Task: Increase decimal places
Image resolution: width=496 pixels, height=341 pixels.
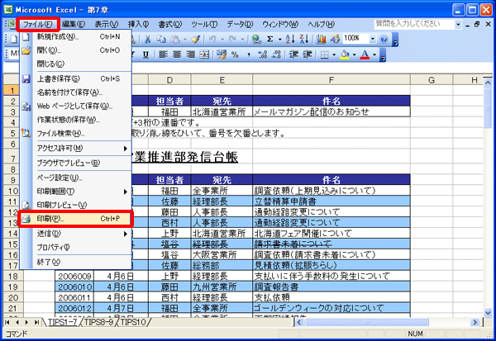Action: click(263, 54)
